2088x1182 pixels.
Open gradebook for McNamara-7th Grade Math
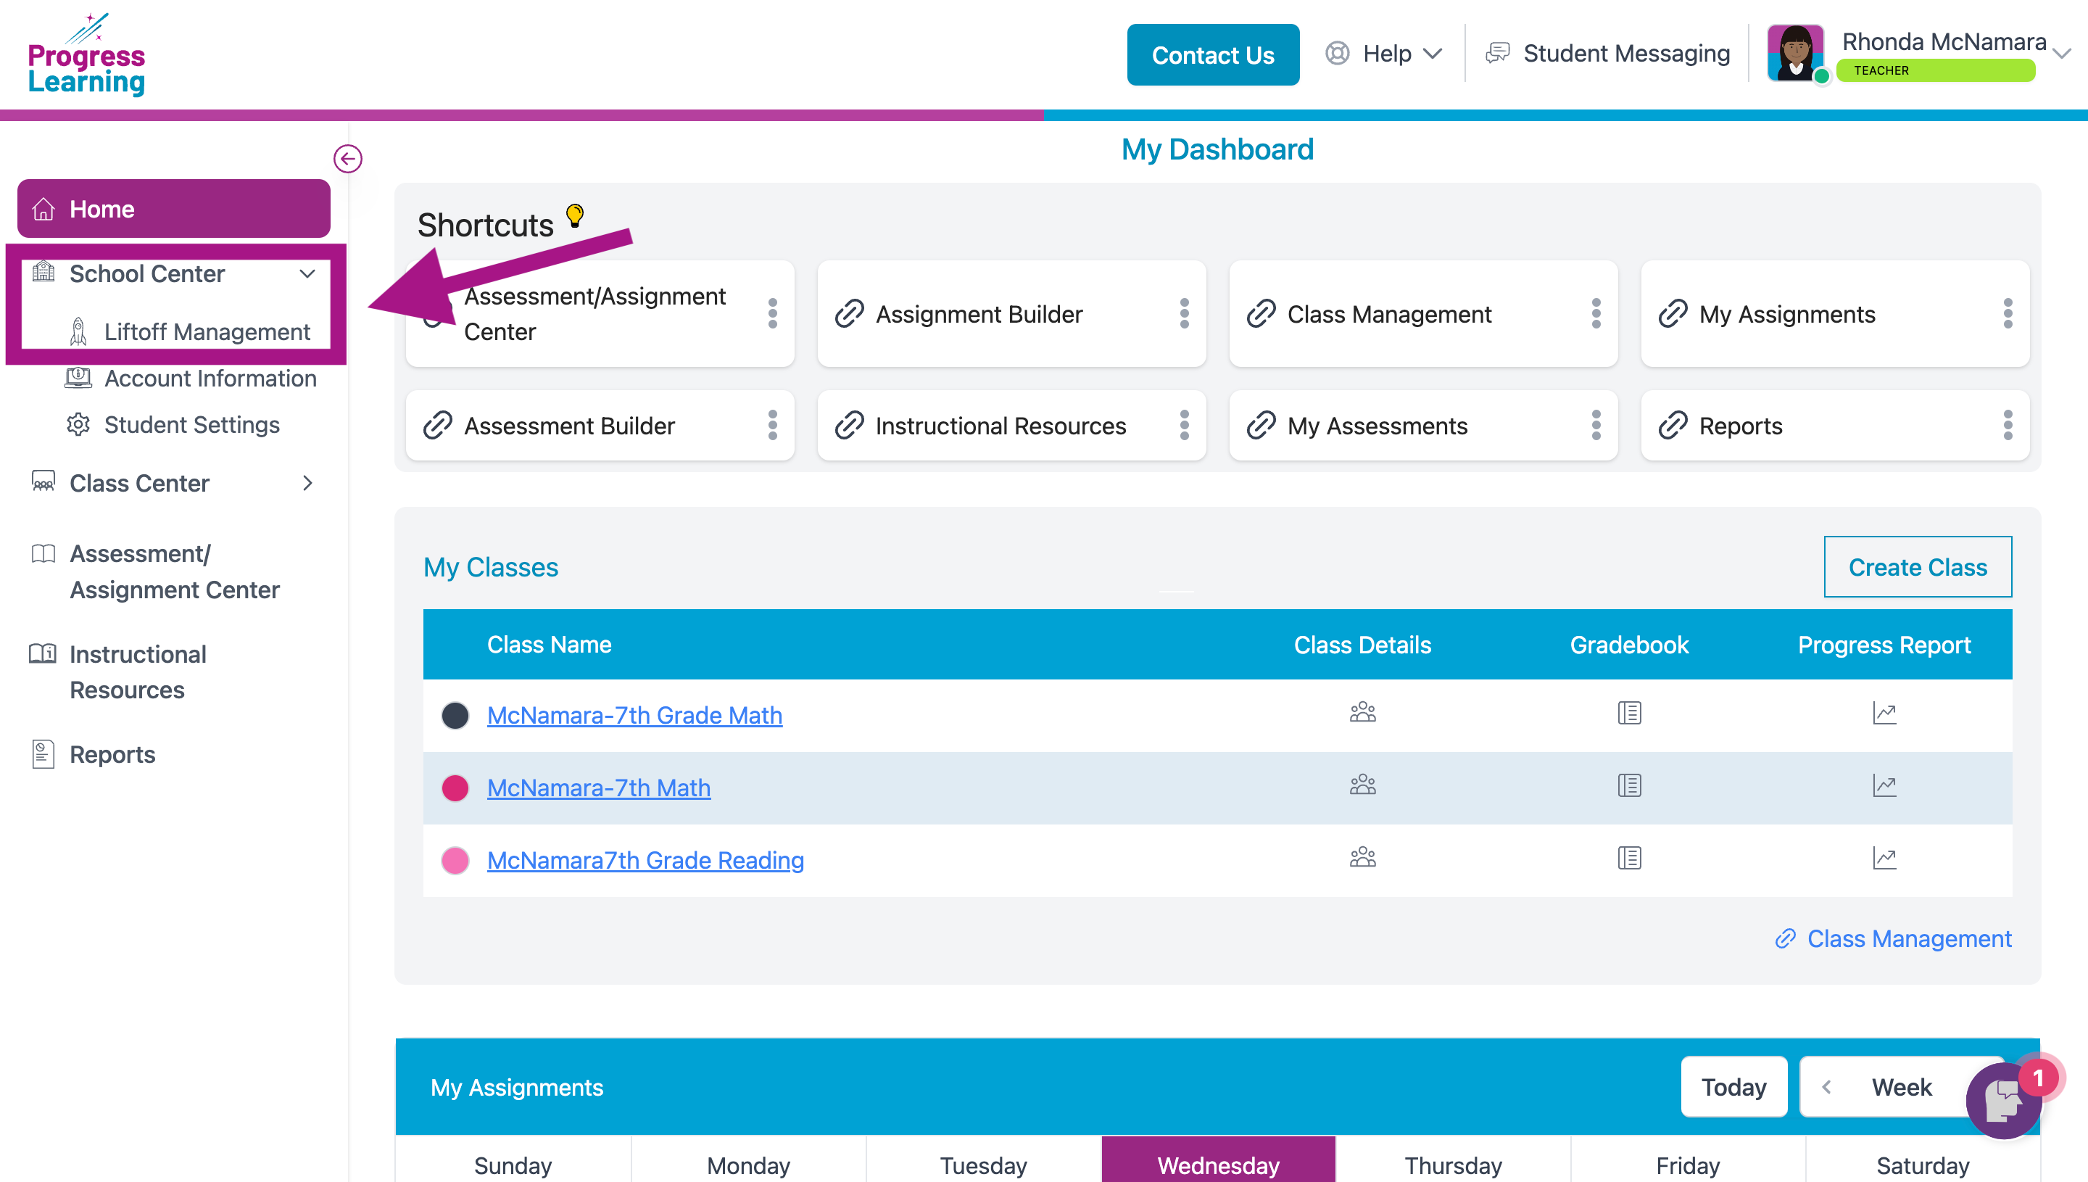point(1628,713)
